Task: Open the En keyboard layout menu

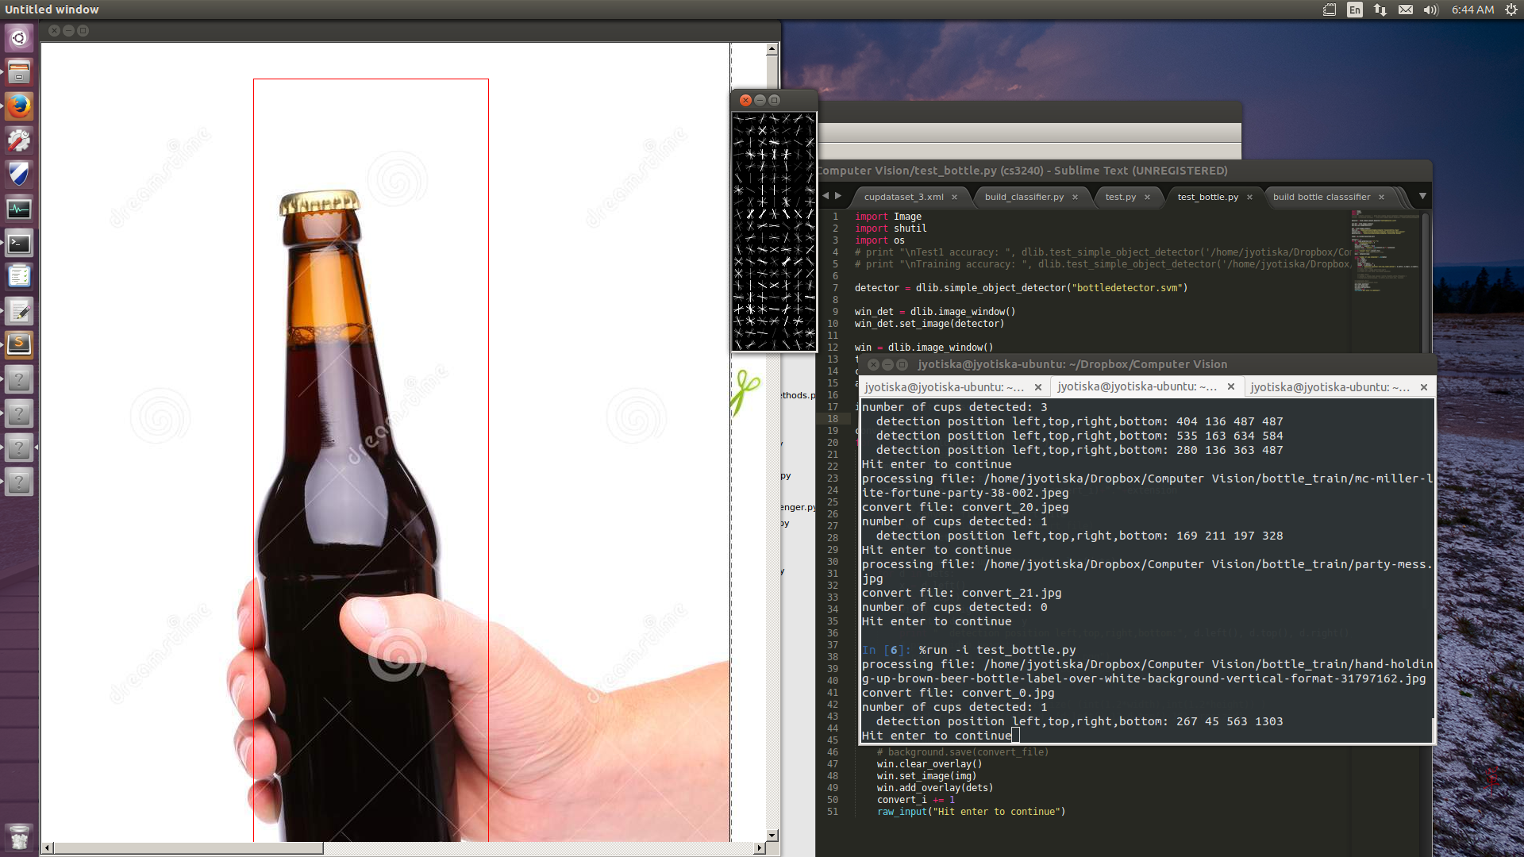Action: click(1355, 10)
